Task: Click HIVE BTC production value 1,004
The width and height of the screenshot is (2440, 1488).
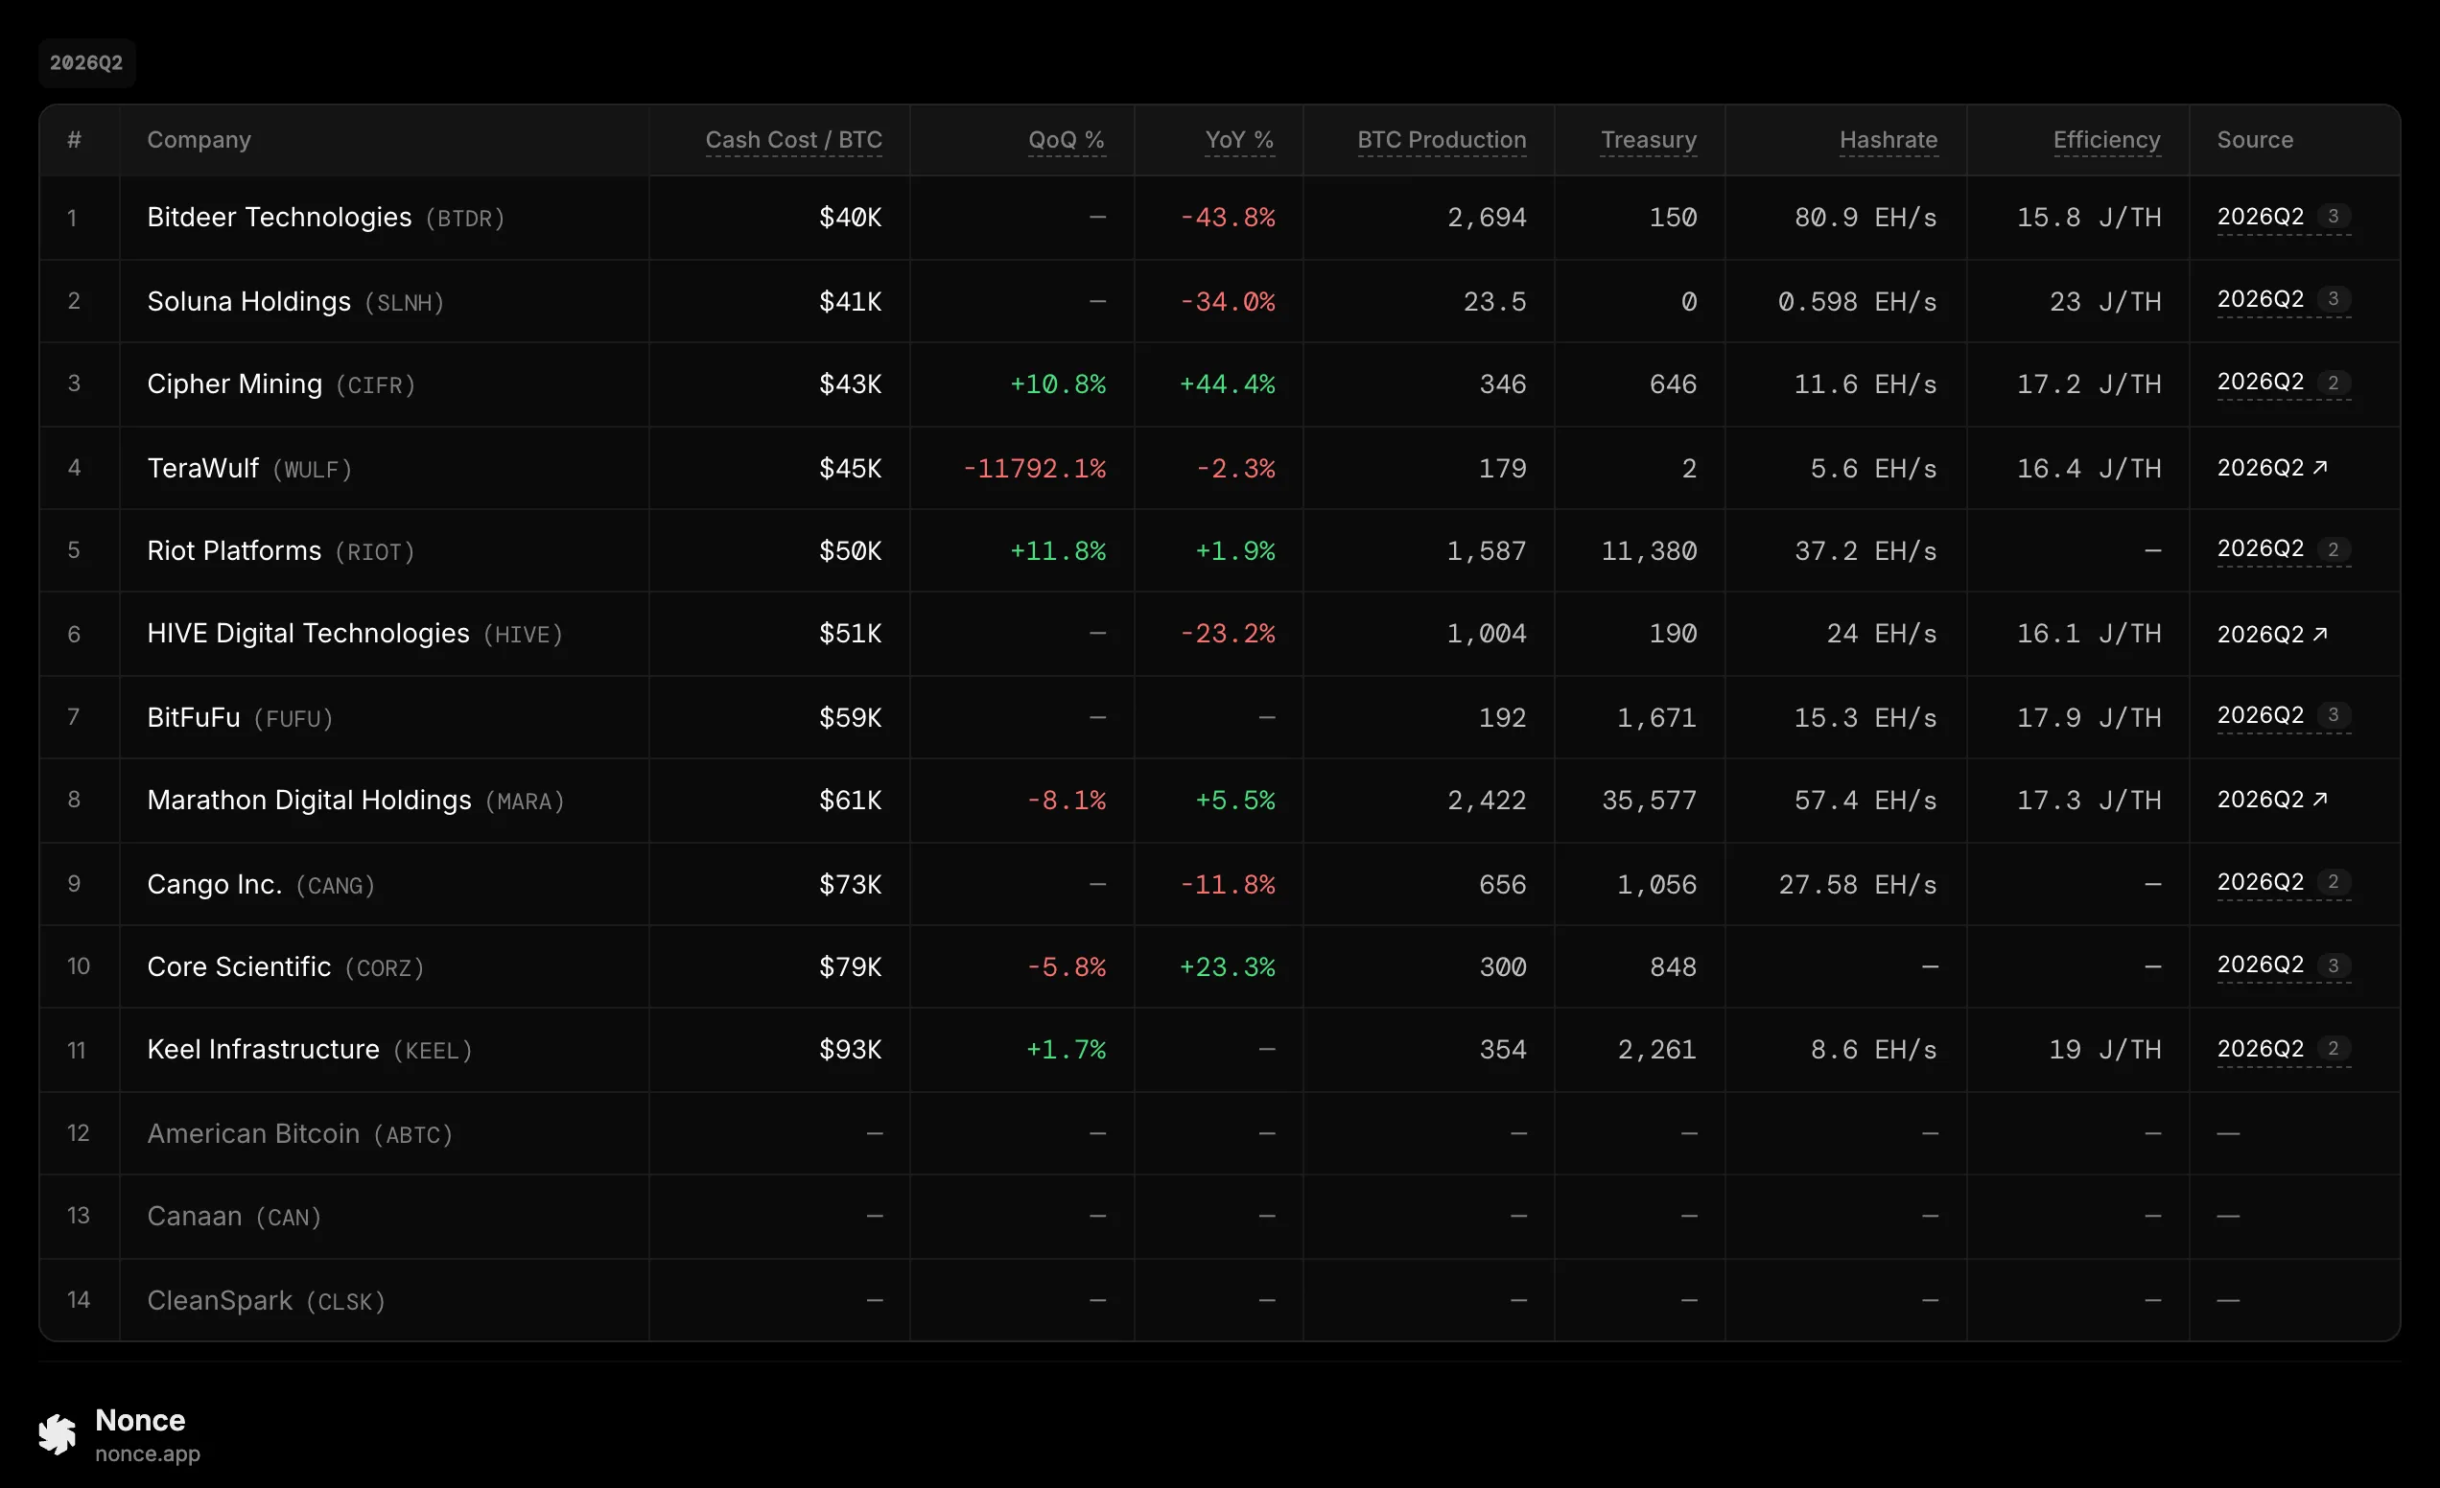Action: coord(1487,633)
